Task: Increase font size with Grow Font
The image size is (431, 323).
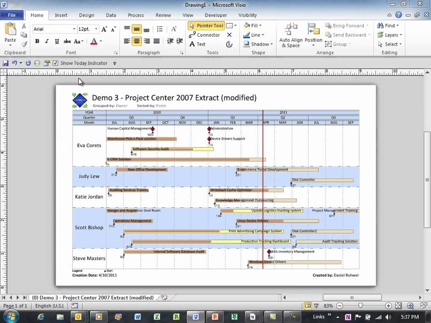Action: [104, 29]
